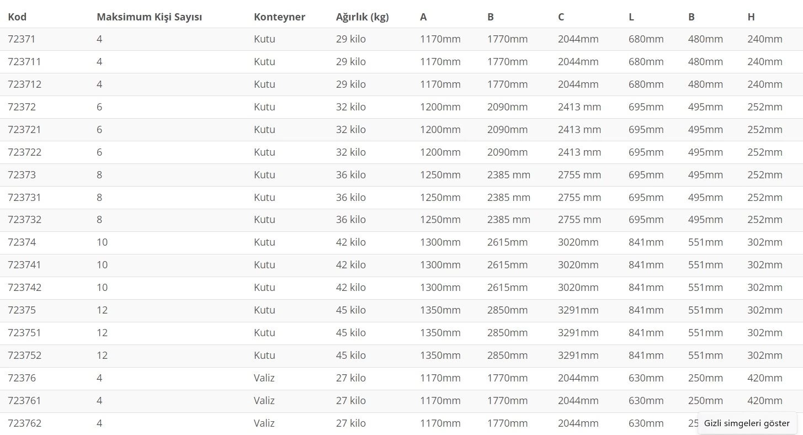Click the Konteyner column header
The width and height of the screenshot is (803, 435).
pyautogui.click(x=279, y=17)
